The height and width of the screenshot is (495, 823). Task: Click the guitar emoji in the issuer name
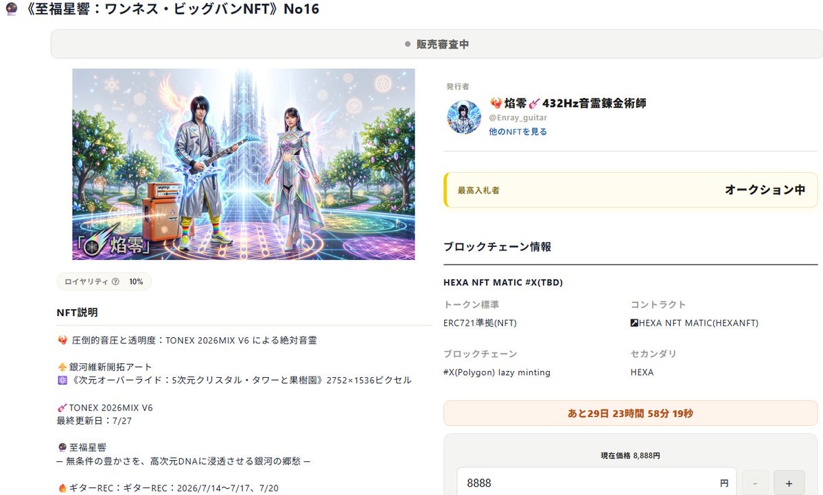coord(534,104)
